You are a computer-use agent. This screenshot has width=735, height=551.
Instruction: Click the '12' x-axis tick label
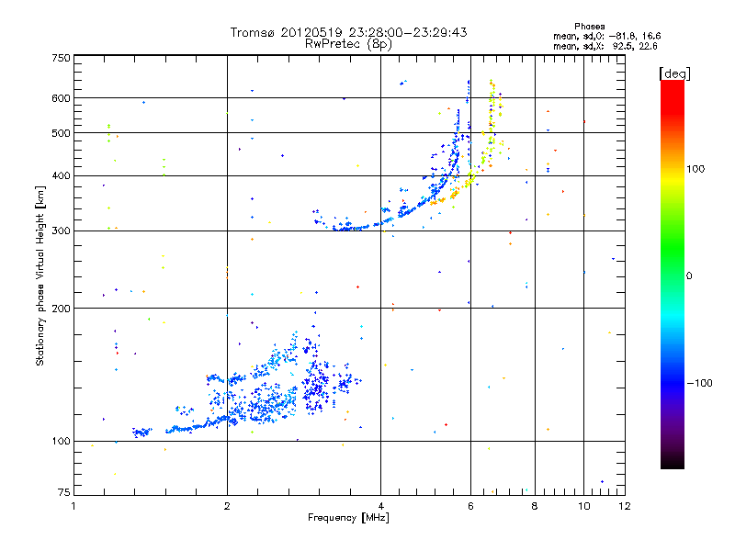625,506
